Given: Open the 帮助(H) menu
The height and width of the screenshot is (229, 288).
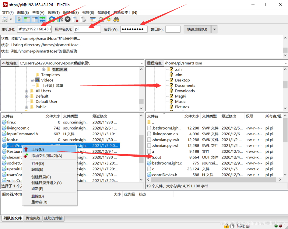Looking at the screenshot, I should click(104, 12).
